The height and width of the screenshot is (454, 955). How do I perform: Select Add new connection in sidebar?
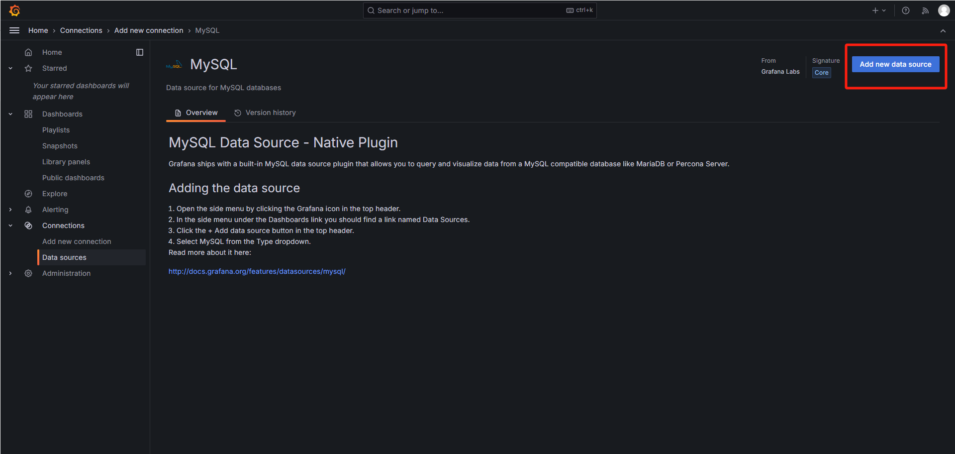click(x=77, y=241)
